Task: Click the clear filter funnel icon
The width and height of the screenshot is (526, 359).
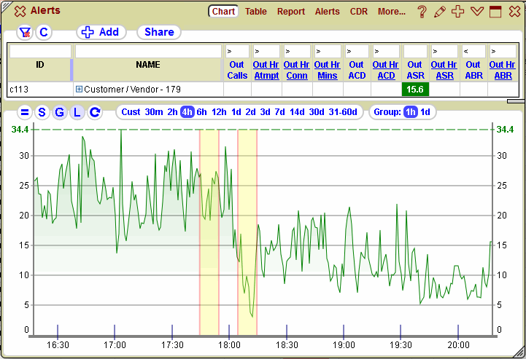Action: 25,33
